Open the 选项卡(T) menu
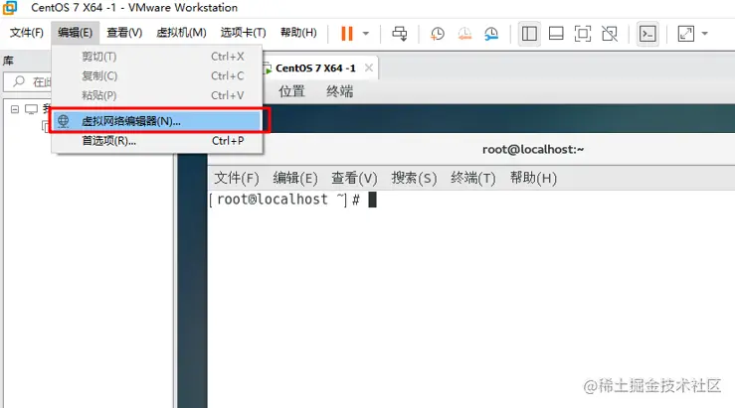This screenshot has height=408, width=735. 244,33
